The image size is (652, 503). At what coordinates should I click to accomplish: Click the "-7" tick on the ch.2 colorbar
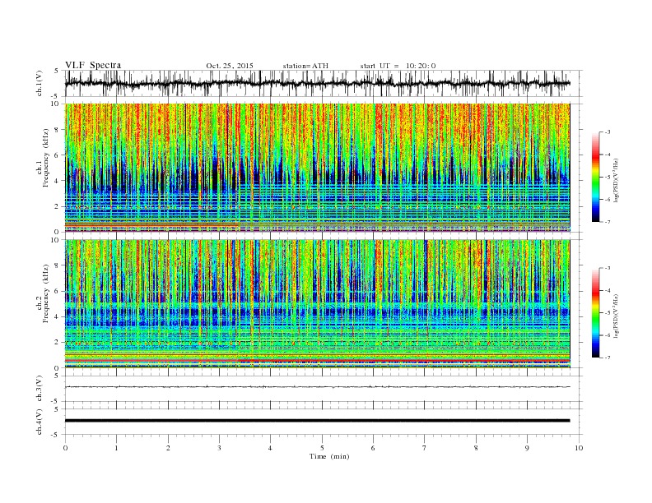(x=608, y=358)
